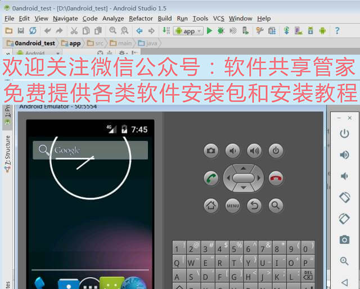
Task: Click the Make Project icon
Action: (166, 30)
